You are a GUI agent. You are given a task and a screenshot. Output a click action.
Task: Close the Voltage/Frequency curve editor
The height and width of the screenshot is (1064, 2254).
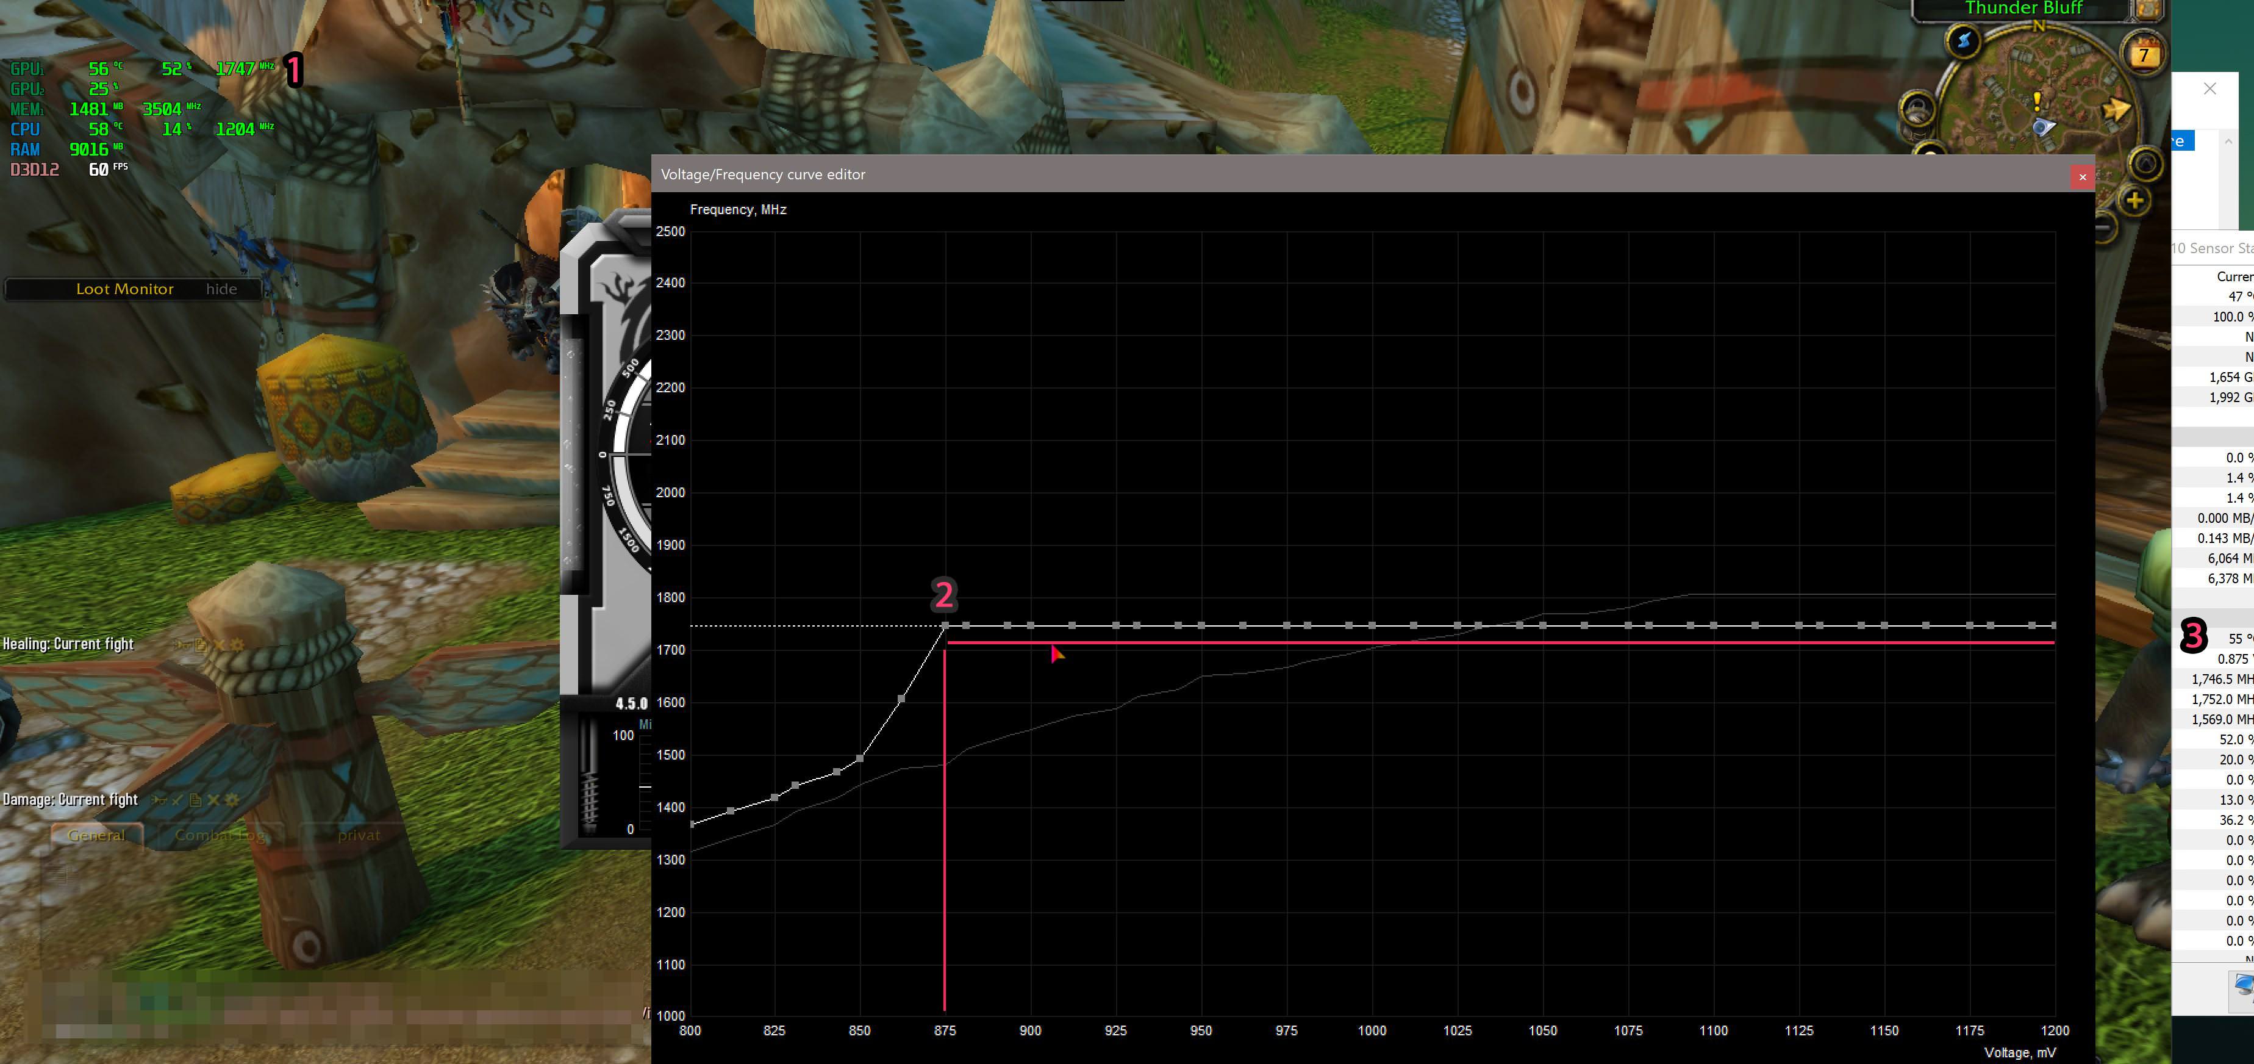2083,177
